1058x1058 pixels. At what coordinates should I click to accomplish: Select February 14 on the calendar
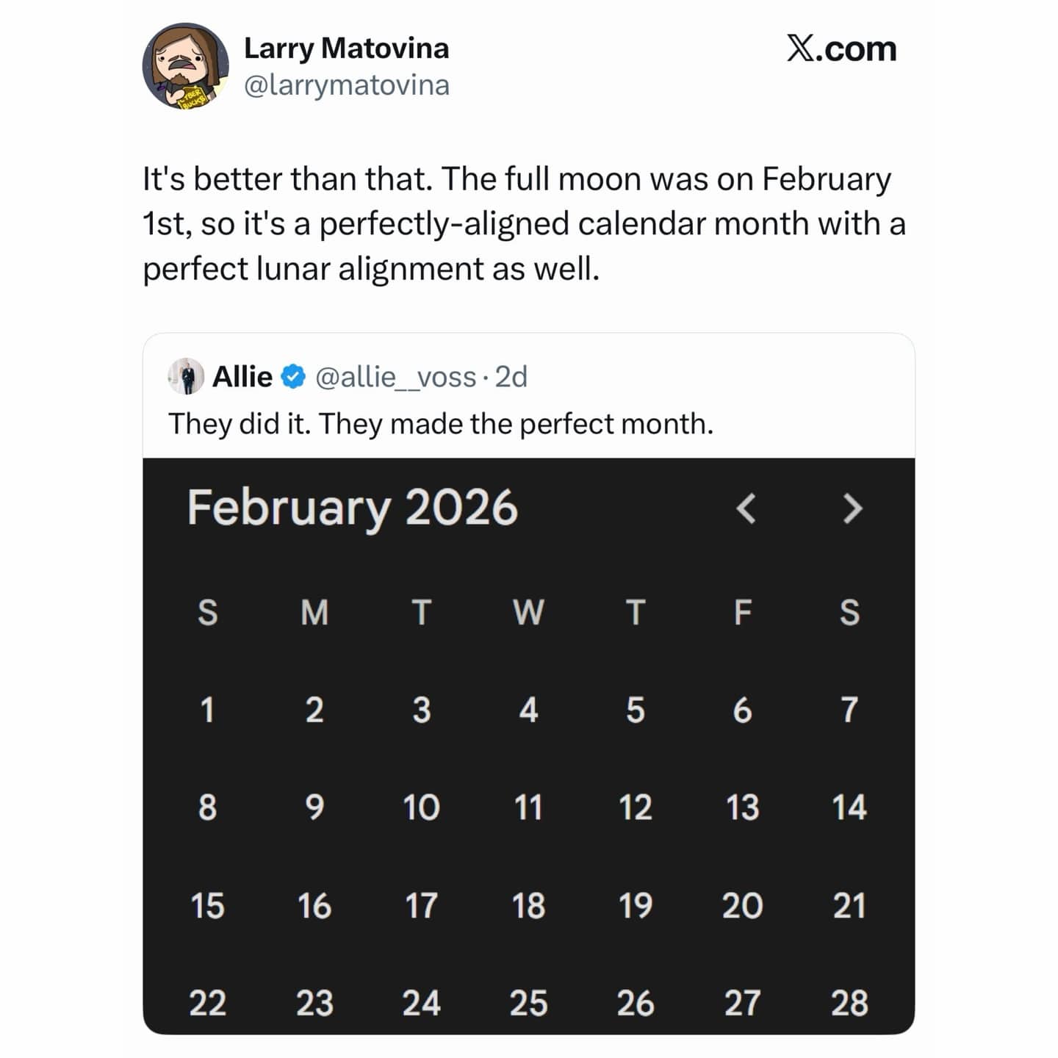click(849, 807)
